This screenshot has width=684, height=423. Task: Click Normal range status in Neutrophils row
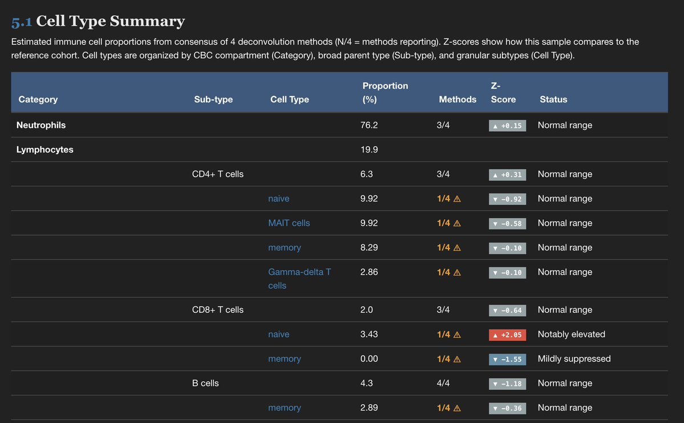click(x=565, y=125)
